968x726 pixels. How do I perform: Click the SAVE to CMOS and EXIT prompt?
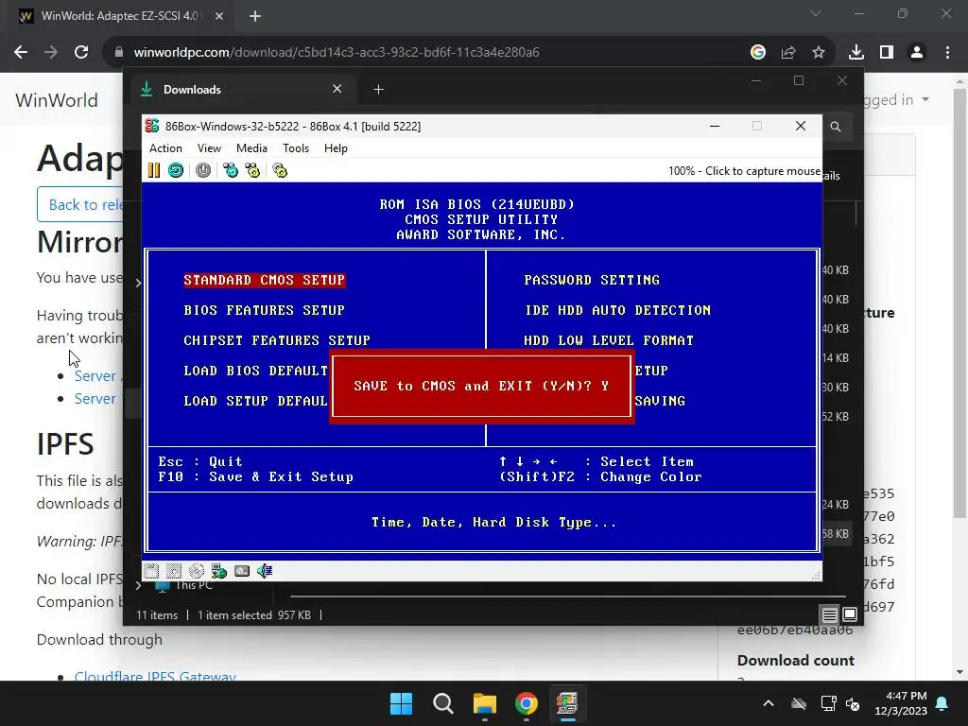click(x=481, y=386)
